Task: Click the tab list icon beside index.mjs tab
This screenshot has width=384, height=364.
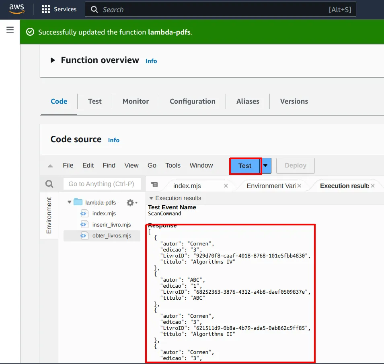Action: [154, 185]
